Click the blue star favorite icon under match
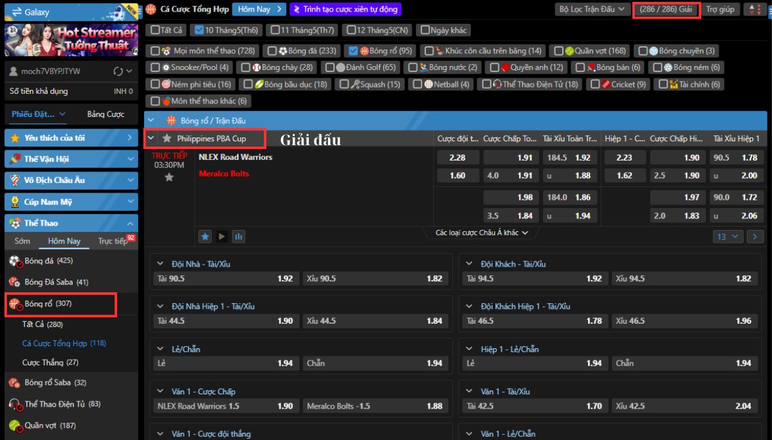Screen dimensions: 772x440 (205, 236)
